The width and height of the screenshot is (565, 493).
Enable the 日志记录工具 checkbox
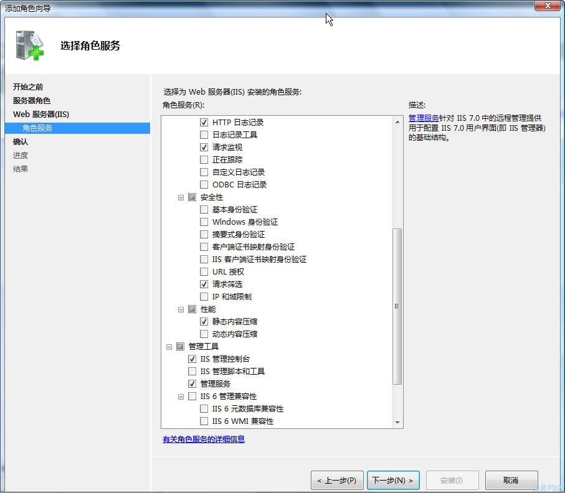click(204, 135)
